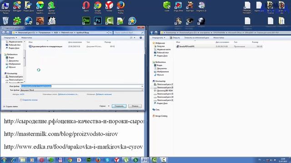Go back in the Save dialog navigation
The height and width of the screenshot is (163, 291).
3,33
